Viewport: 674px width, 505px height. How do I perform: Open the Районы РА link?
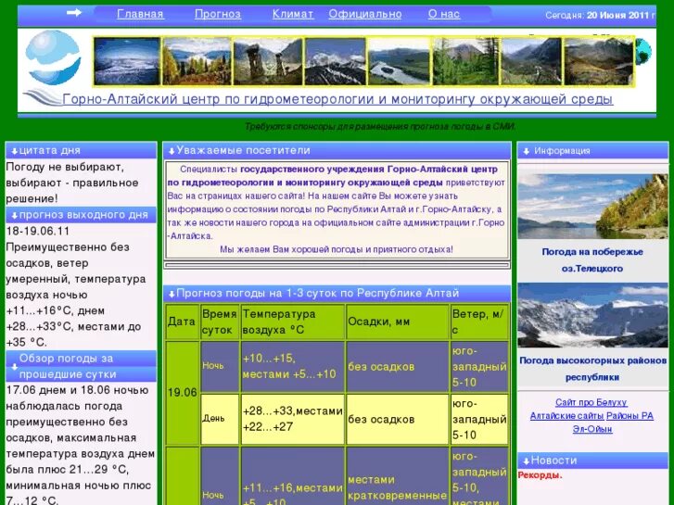629,416
